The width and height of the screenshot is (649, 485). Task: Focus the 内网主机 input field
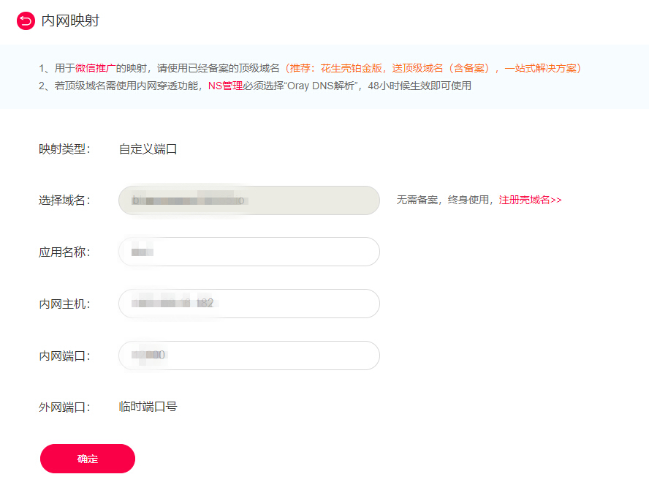pyautogui.click(x=249, y=304)
